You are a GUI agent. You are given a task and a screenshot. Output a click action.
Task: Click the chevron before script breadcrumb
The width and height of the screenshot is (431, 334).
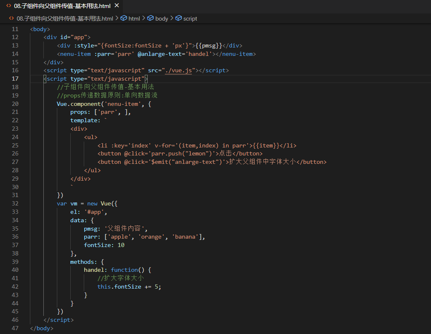172,18
